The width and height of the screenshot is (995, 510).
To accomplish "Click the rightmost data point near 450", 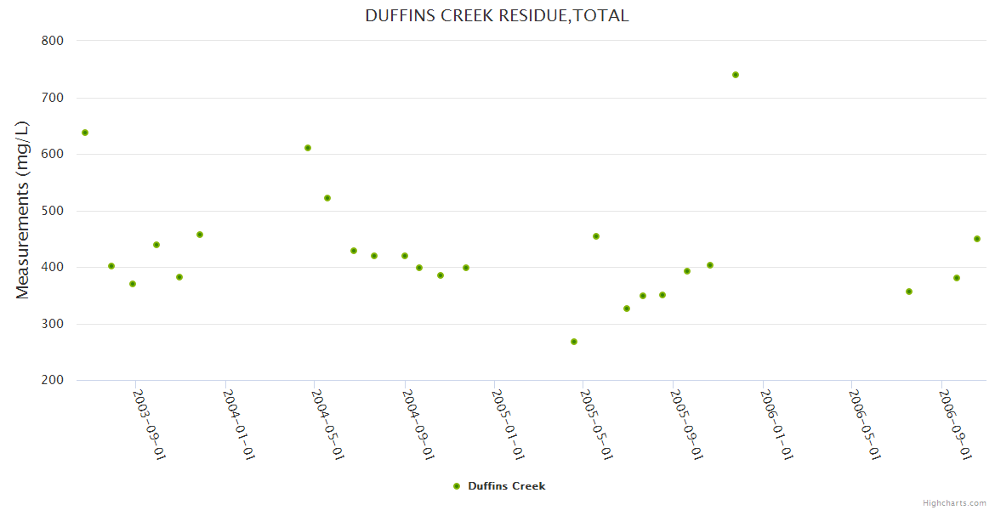I will click(977, 239).
